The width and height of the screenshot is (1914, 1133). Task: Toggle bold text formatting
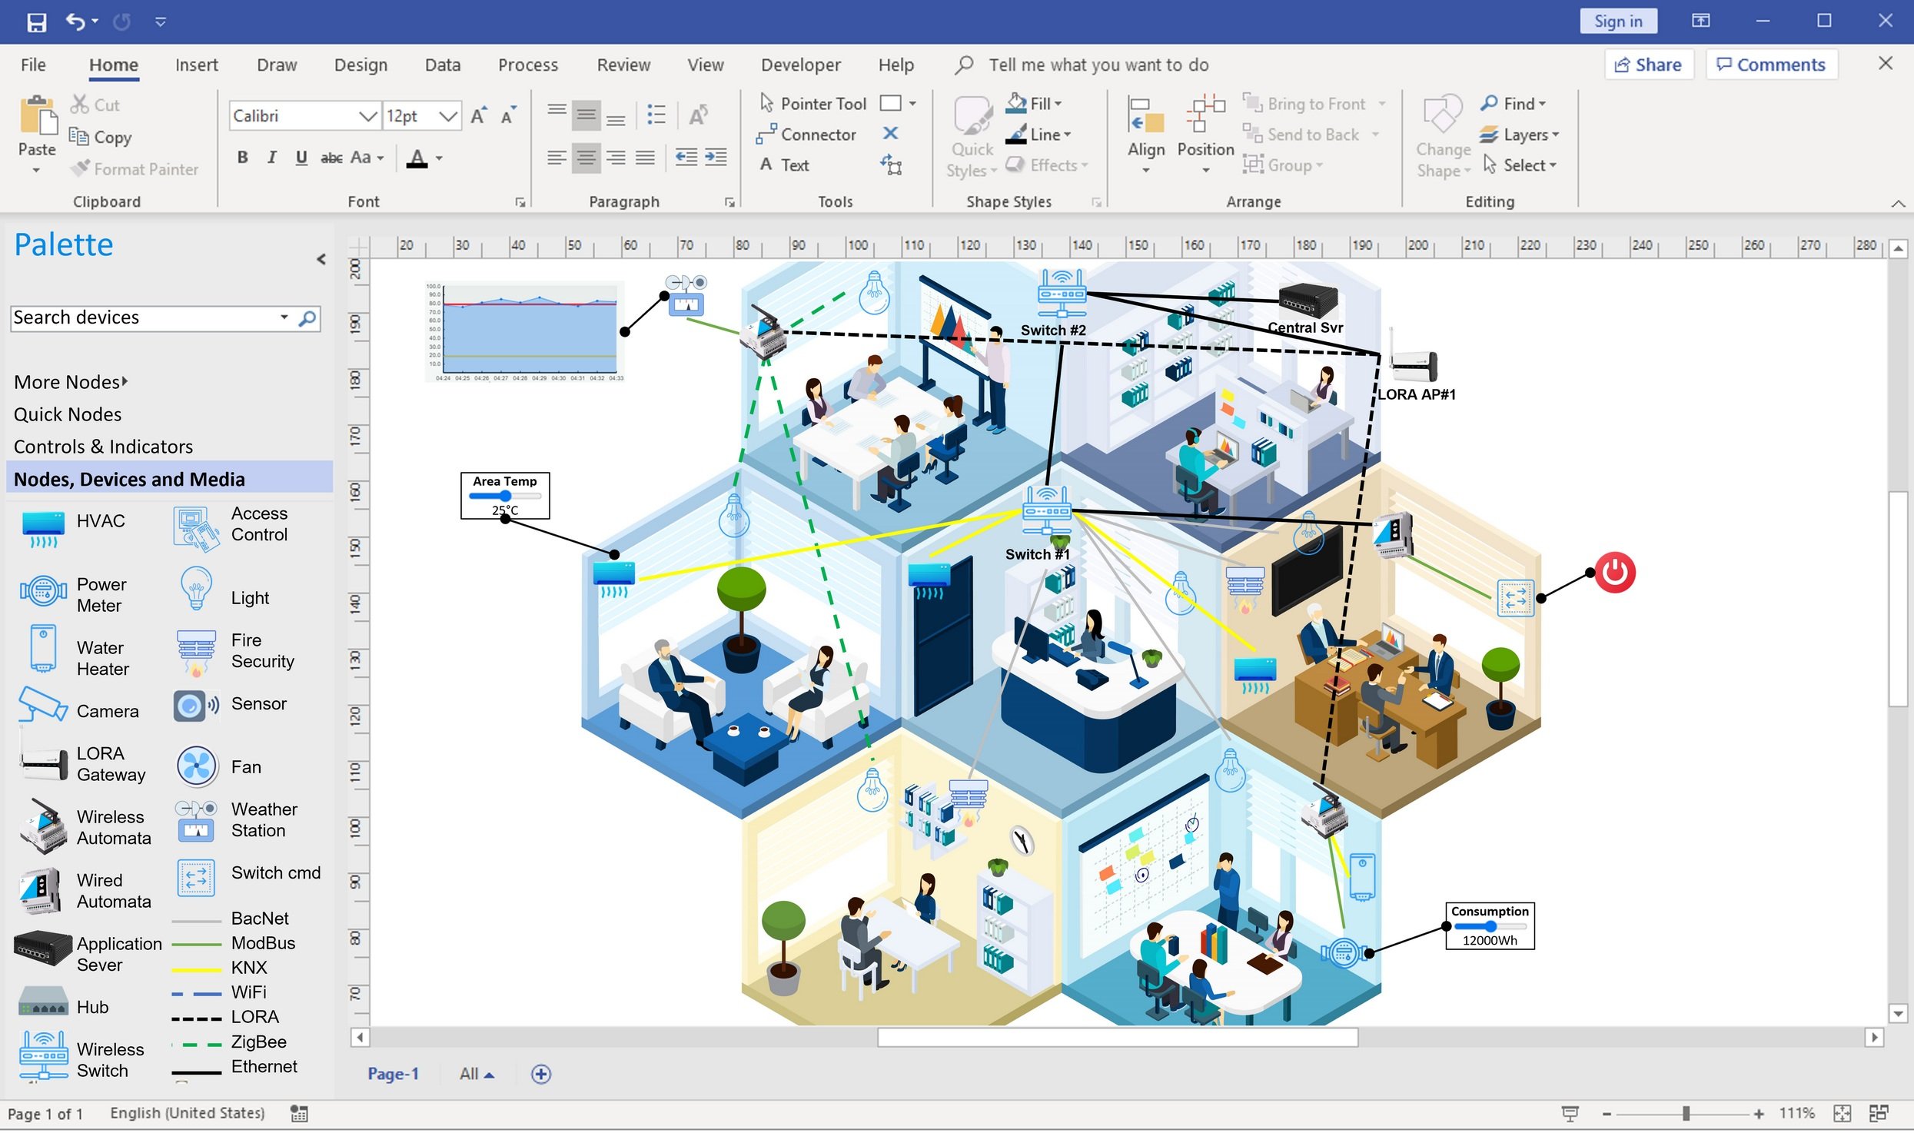pyautogui.click(x=242, y=158)
